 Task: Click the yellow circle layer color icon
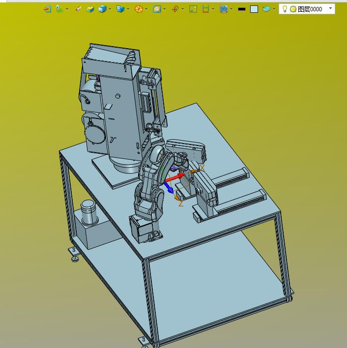(x=293, y=9)
